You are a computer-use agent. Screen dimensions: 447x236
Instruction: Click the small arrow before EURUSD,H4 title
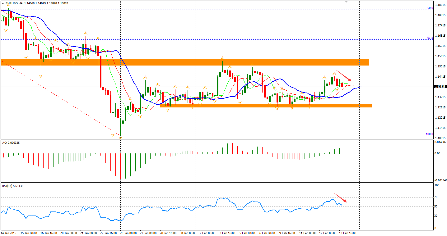[x=3, y=3]
